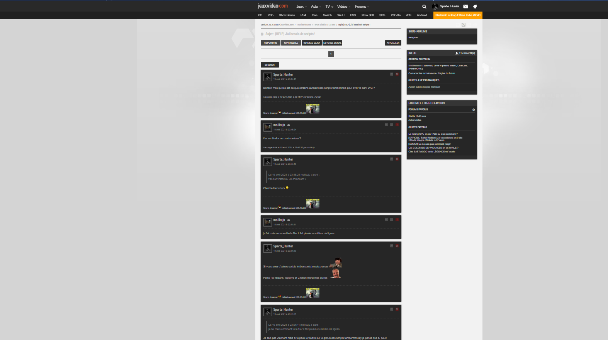Open Clint EASTWOOD favorite topic

[x=432, y=152]
